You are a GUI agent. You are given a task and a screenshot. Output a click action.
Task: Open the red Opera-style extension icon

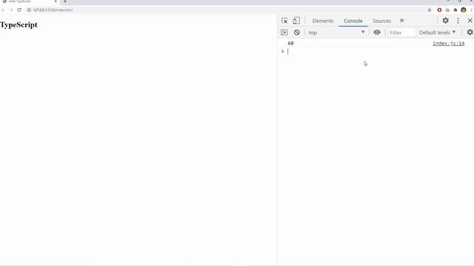click(439, 10)
